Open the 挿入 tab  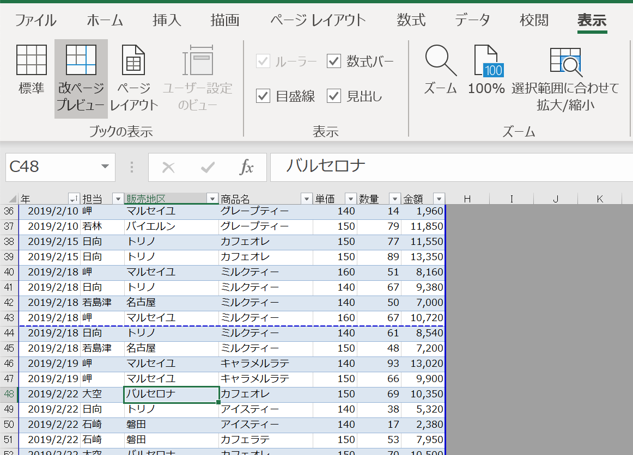pos(167,20)
